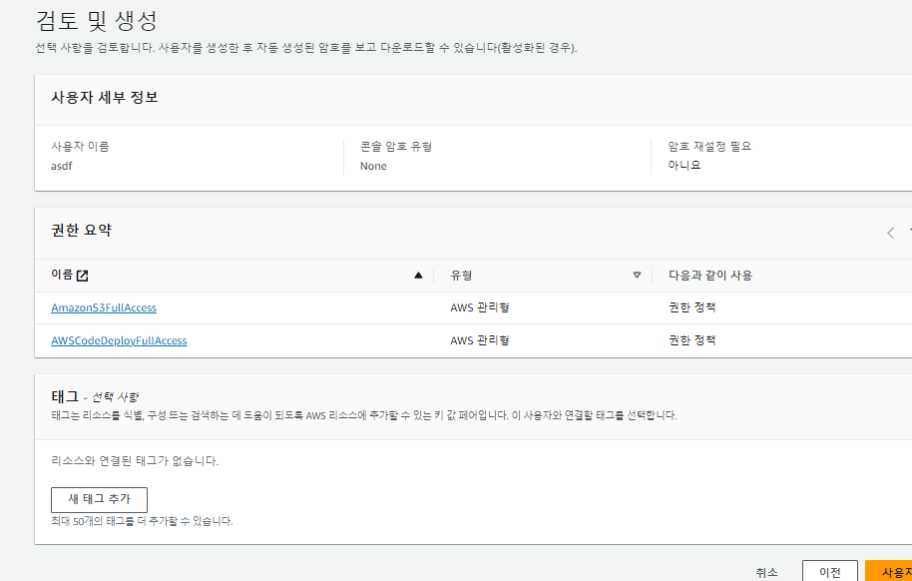Click AWS 관리형 in AWSCodeDeployFullAccess row
The image size is (912, 581).
(480, 340)
